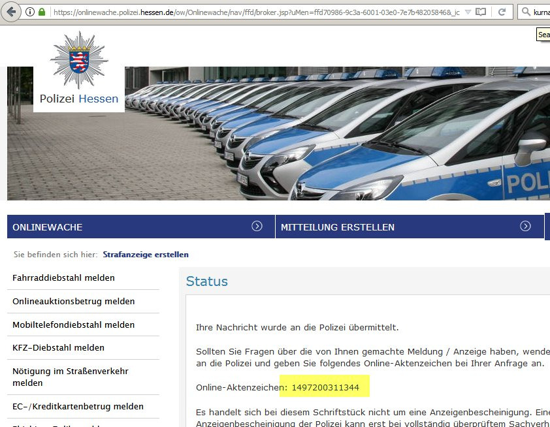Click arrow icon beside MITTEILUNG ERSTELLEN
Viewport: 550px width, 427px height.
pyautogui.click(x=525, y=226)
